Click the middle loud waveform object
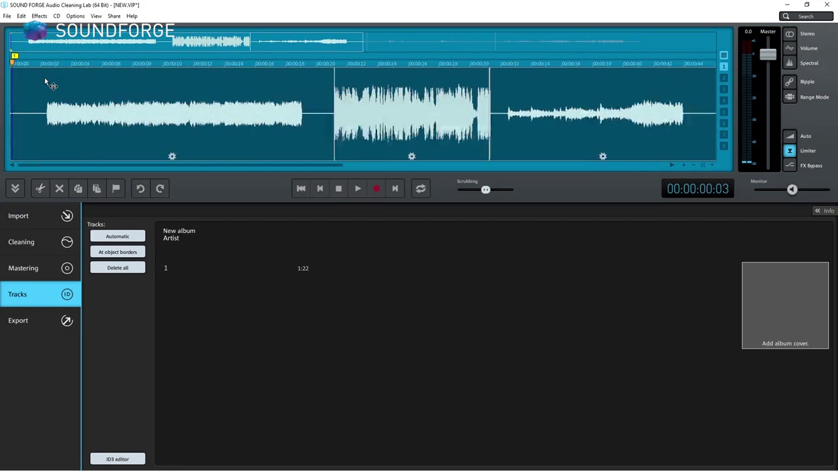838x471 pixels. click(x=412, y=114)
